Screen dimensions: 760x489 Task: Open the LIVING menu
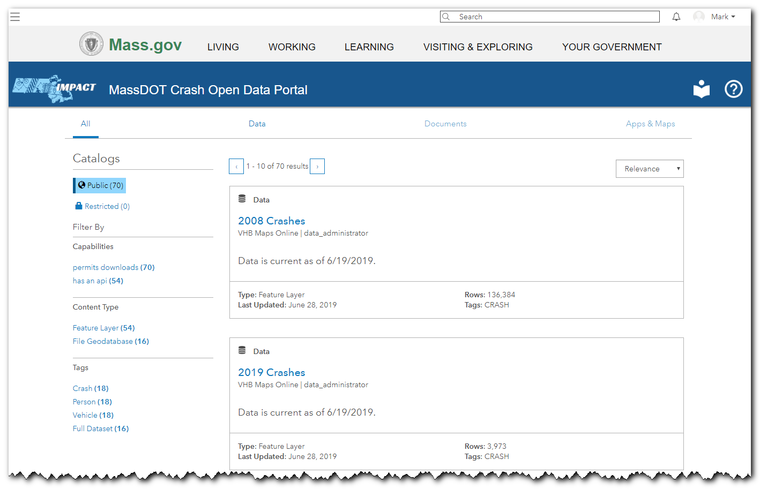coord(223,47)
